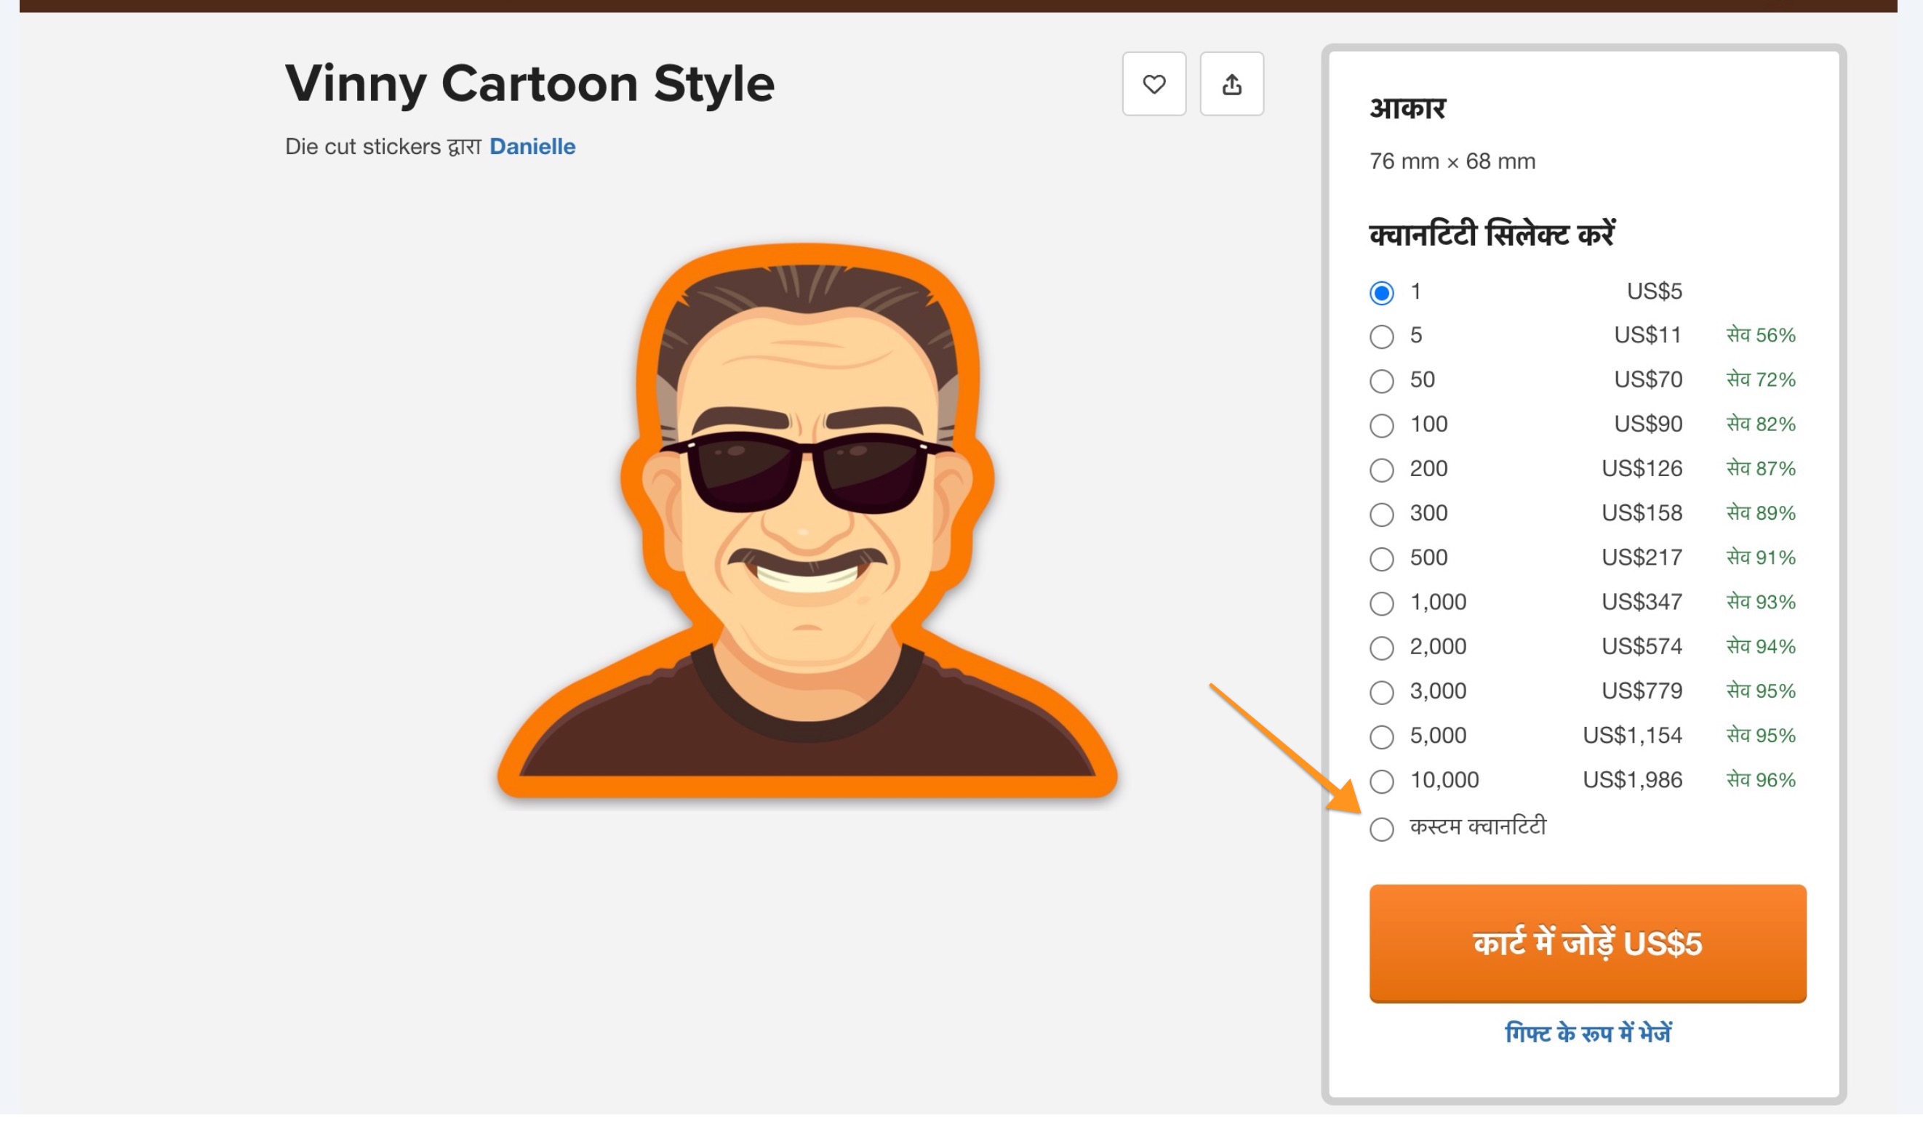Select quantity 5 for US$11
This screenshot has width=1923, height=1131.
point(1381,337)
